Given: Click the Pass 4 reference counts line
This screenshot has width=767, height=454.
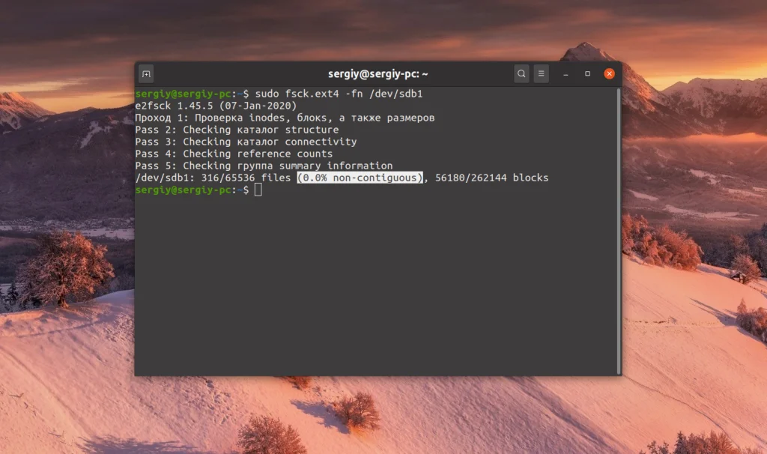Looking at the screenshot, I should (x=232, y=154).
